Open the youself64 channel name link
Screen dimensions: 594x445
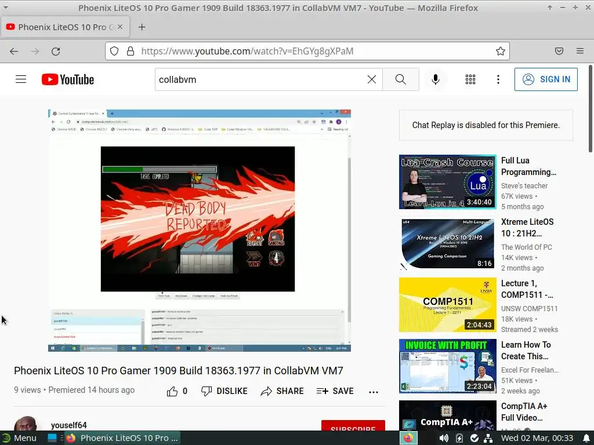coord(69,425)
